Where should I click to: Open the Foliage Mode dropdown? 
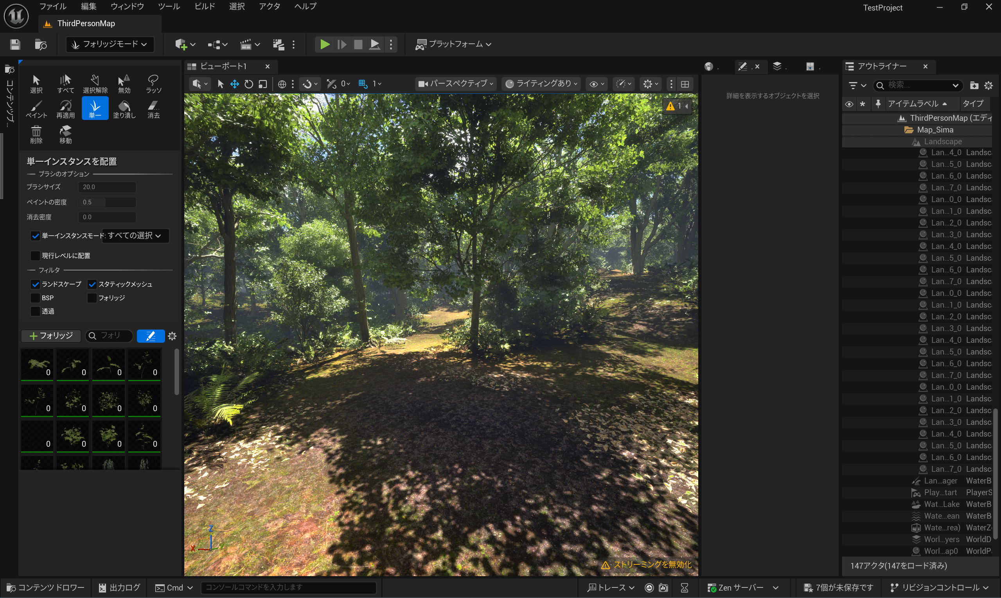pos(110,44)
